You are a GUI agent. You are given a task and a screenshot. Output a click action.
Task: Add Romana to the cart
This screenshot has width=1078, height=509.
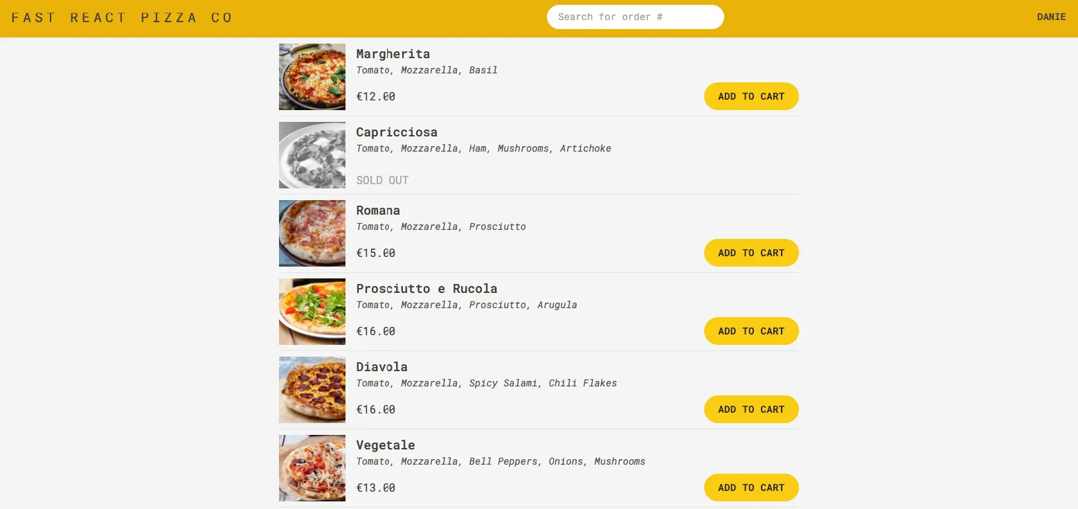751,253
